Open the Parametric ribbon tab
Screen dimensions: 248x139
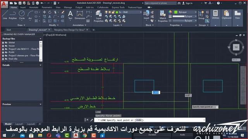[47, 7]
